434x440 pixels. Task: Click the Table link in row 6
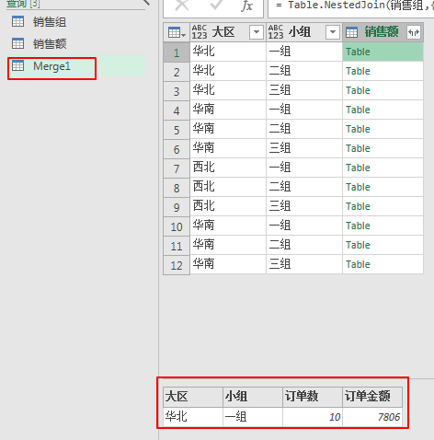click(x=358, y=148)
